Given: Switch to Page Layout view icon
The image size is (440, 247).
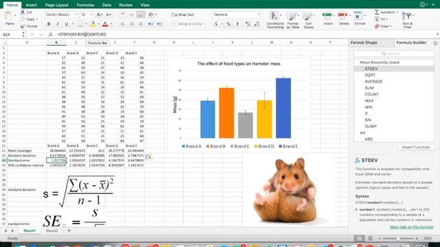Looking at the screenshot, I should coord(370,238).
